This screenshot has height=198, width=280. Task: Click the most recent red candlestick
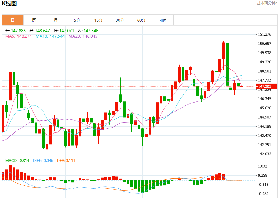[x=242, y=87]
